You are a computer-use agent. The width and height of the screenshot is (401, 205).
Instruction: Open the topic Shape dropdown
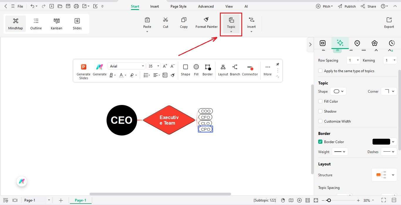coord(338,91)
